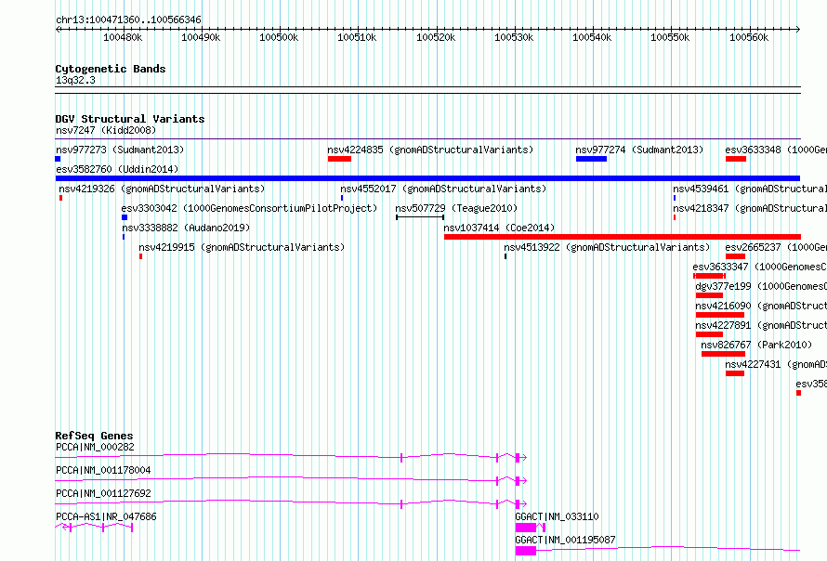
Task: Click the dgv377e199 variant label
Action: [x=760, y=286]
